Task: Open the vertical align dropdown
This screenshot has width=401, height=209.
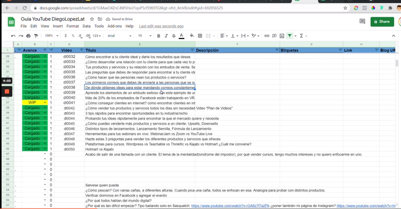Action: [235, 36]
